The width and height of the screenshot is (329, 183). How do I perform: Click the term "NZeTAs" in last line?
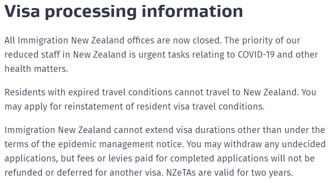point(181,173)
